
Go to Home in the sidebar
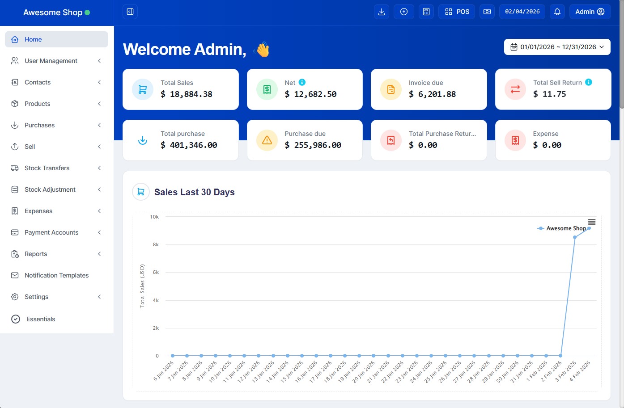coord(56,39)
